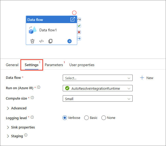Open the AutoResolveIntegrationRuntime dropdown
The image size is (166, 146).
click(98, 88)
